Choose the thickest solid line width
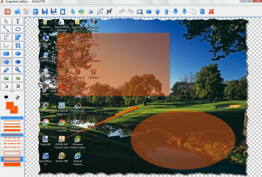 [x=12, y=130]
